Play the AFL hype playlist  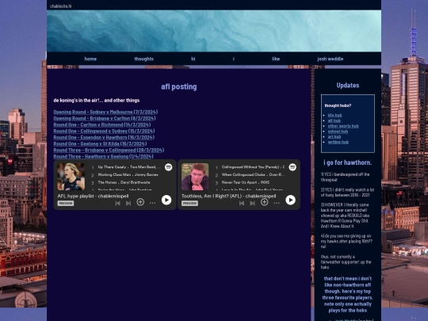[166, 200]
